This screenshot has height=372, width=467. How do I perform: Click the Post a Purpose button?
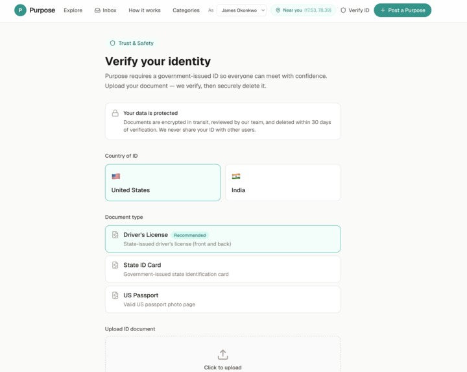pos(402,10)
